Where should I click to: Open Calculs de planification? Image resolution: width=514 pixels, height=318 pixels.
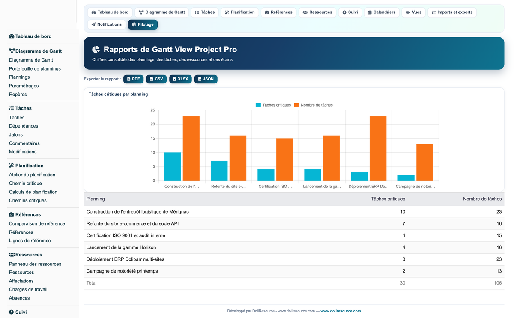coord(33,192)
